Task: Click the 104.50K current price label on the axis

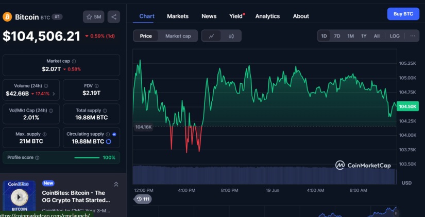Action: (407, 106)
